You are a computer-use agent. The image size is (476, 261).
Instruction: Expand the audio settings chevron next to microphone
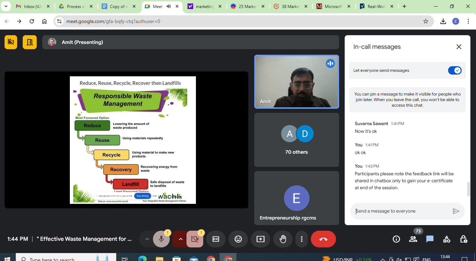(x=147, y=239)
